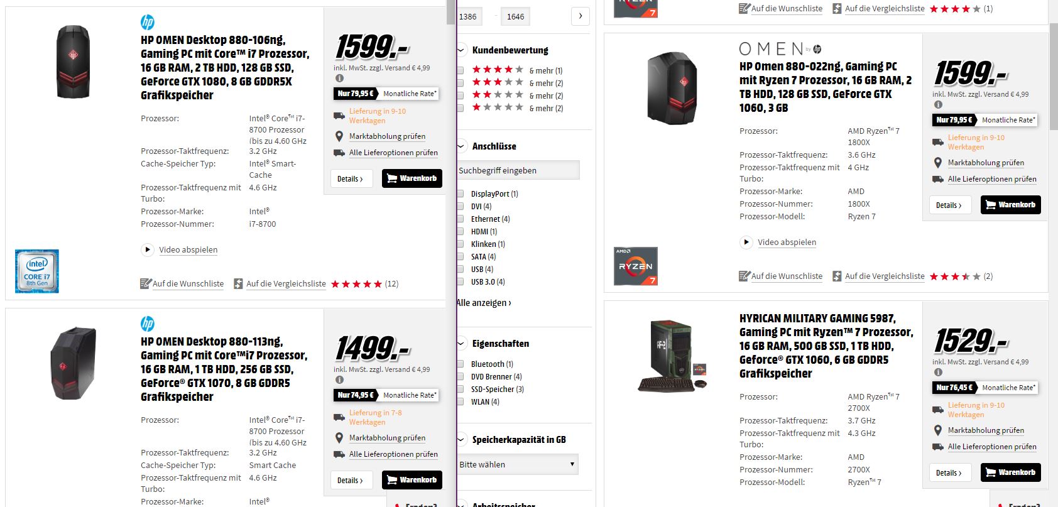Click compare-list icon for HP OMEN 880-106ng

(x=238, y=283)
